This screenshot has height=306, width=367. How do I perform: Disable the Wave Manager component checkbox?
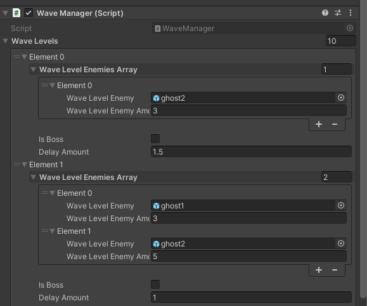[29, 13]
